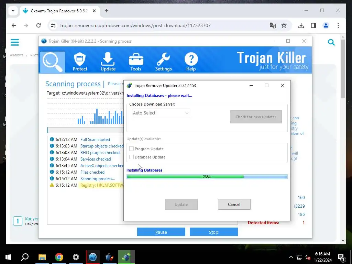Open the Uptodown hamburger menu

click(x=15, y=42)
